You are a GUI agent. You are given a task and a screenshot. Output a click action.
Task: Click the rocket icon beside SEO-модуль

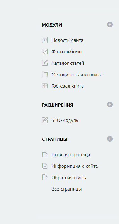tap(45, 120)
